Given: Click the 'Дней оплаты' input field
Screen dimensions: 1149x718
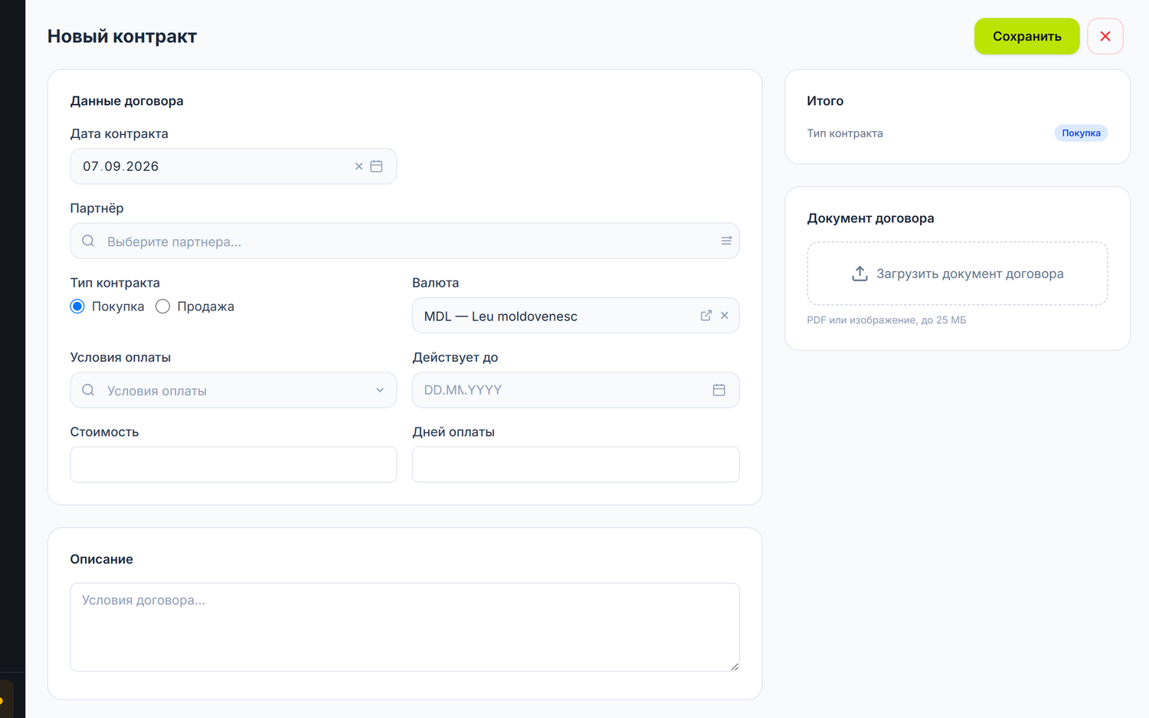Looking at the screenshot, I should [x=575, y=464].
